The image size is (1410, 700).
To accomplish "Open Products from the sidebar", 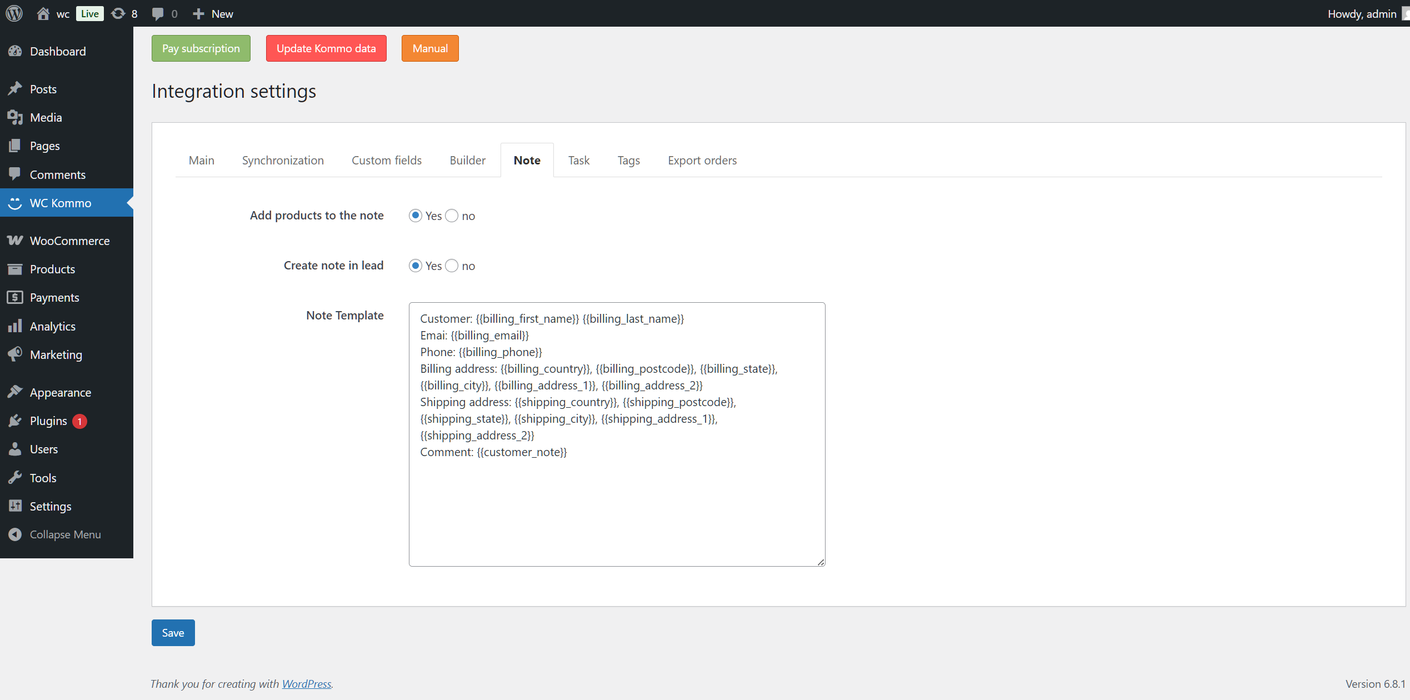I will pyautogui.click(x=52, y=269).
